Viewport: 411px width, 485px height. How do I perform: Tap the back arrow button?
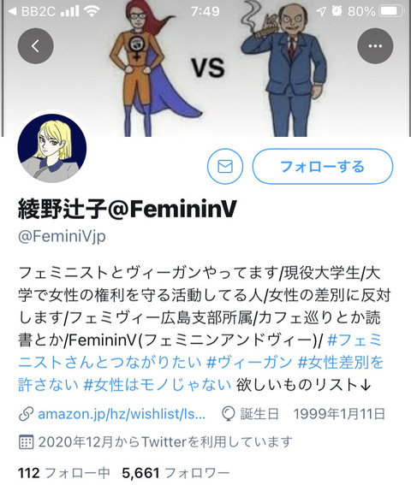click(36, 46)
